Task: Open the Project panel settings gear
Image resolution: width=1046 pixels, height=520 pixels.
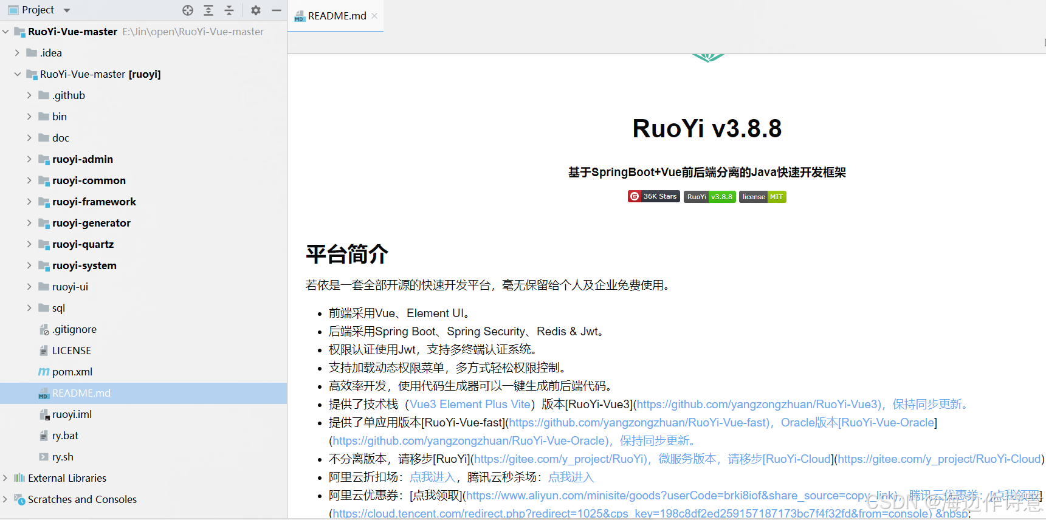Action: tap(256, 10)
